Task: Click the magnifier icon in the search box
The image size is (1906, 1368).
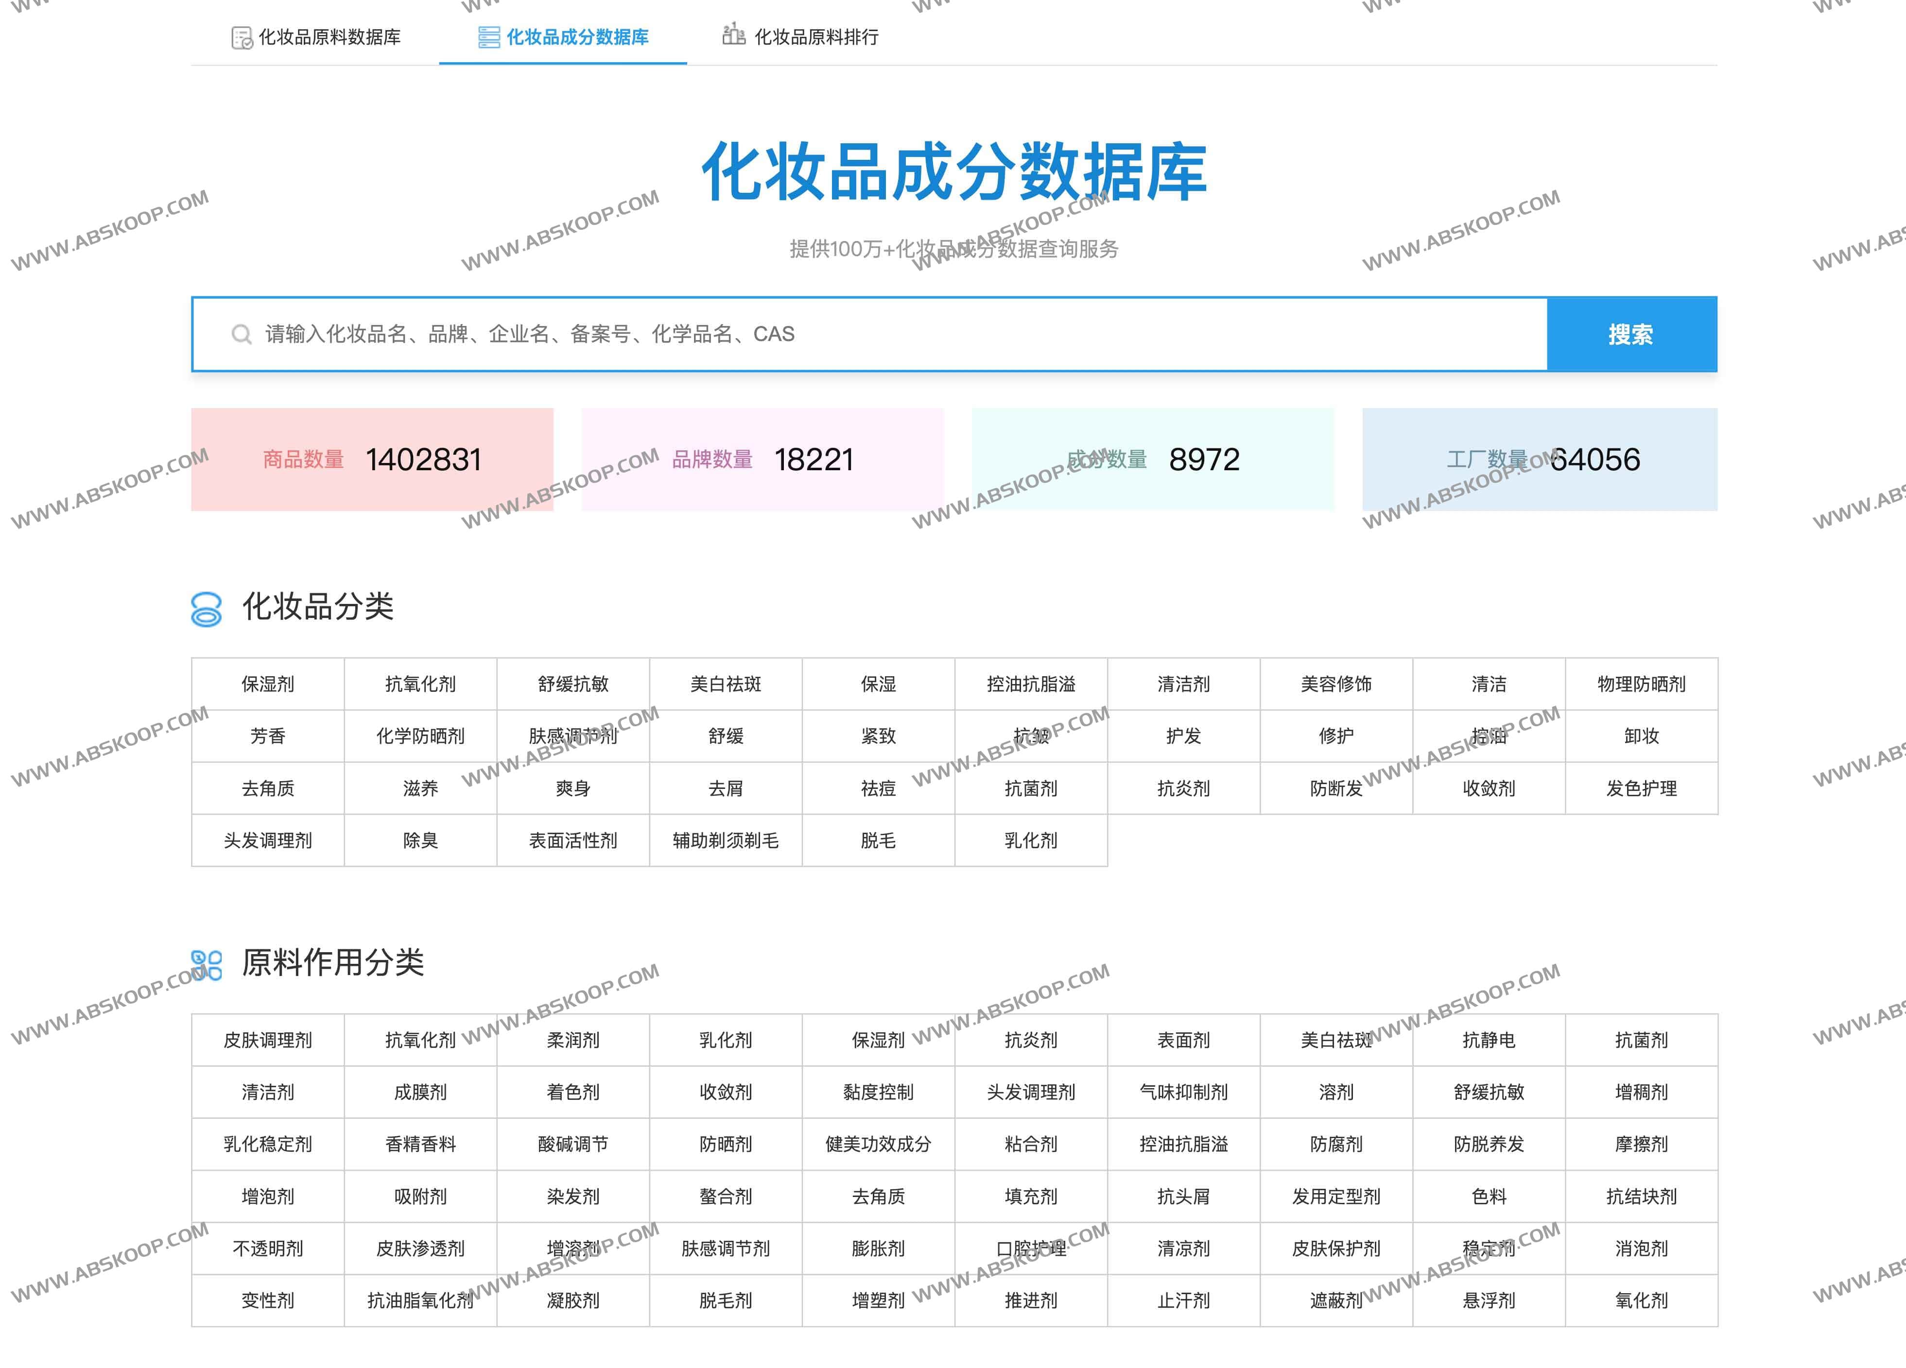Action: (242, 334)
